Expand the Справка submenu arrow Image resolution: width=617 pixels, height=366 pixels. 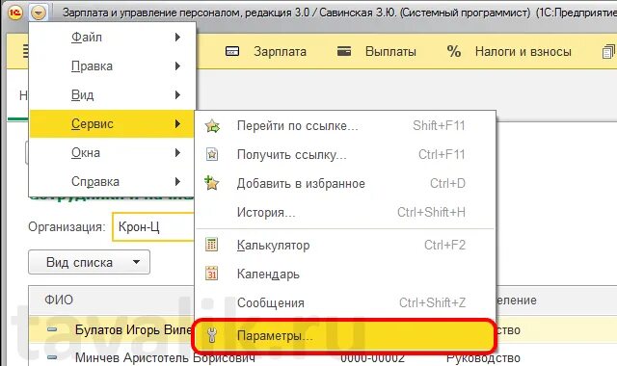tap(177, 181)
